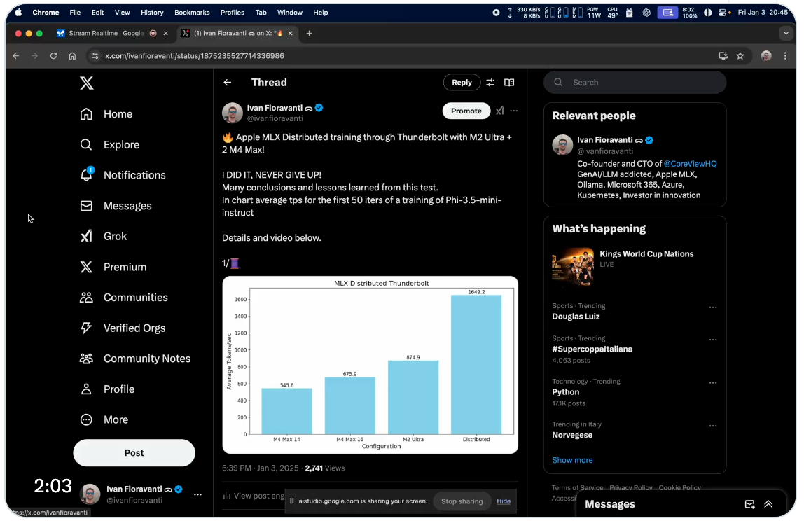Open options for #Supercoppaltaliana trend
This screenshot has height=521, width=804.
tap(713, 340)
